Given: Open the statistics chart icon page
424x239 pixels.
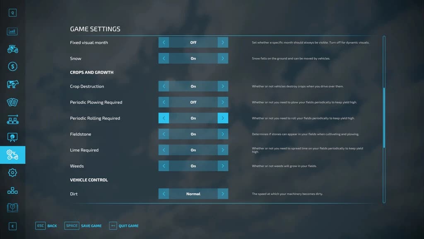Looking at the screenshot, I should coord(12,32).
